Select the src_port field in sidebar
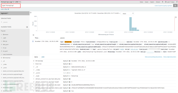Image resolution: width=178 pixels, height=93 pixels. pyautogui.click(x=5, y=51)
